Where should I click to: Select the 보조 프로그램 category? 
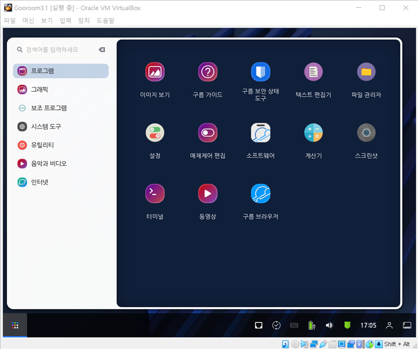[61, 108]
